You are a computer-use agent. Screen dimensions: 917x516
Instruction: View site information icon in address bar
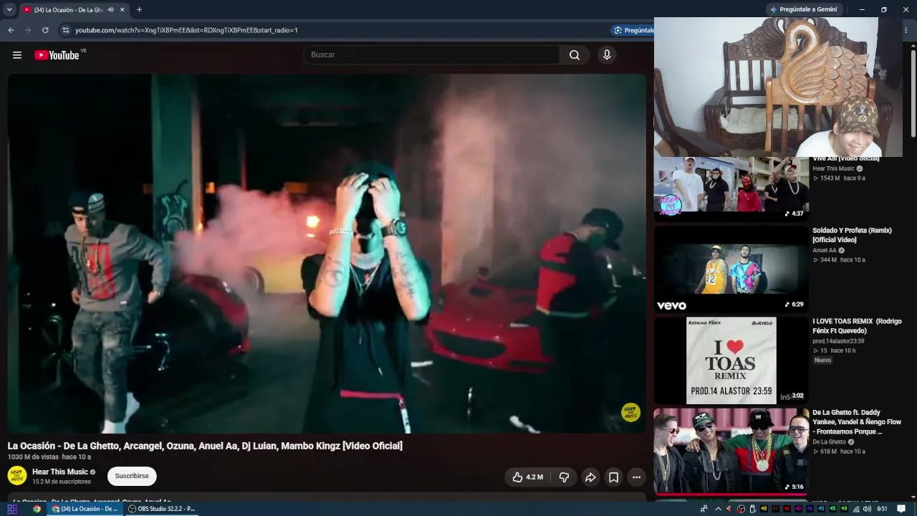(65, 30)
